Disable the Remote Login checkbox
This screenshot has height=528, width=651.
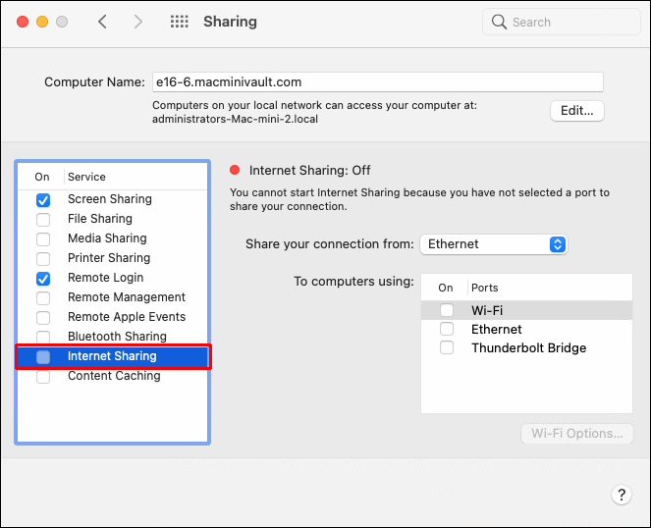pyautogui.click(x=43, y=279)
